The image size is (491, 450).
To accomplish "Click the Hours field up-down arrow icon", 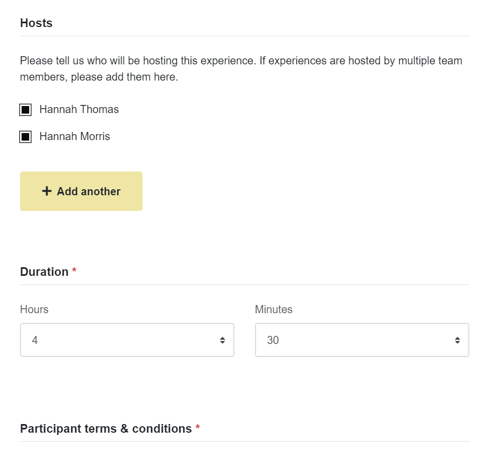I will click(223, 340).
